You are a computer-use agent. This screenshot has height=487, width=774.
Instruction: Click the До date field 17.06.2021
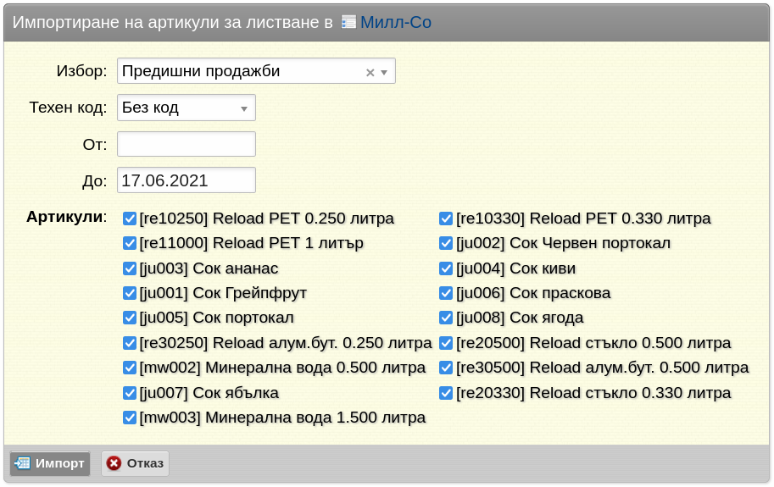[x=187, y=180]
